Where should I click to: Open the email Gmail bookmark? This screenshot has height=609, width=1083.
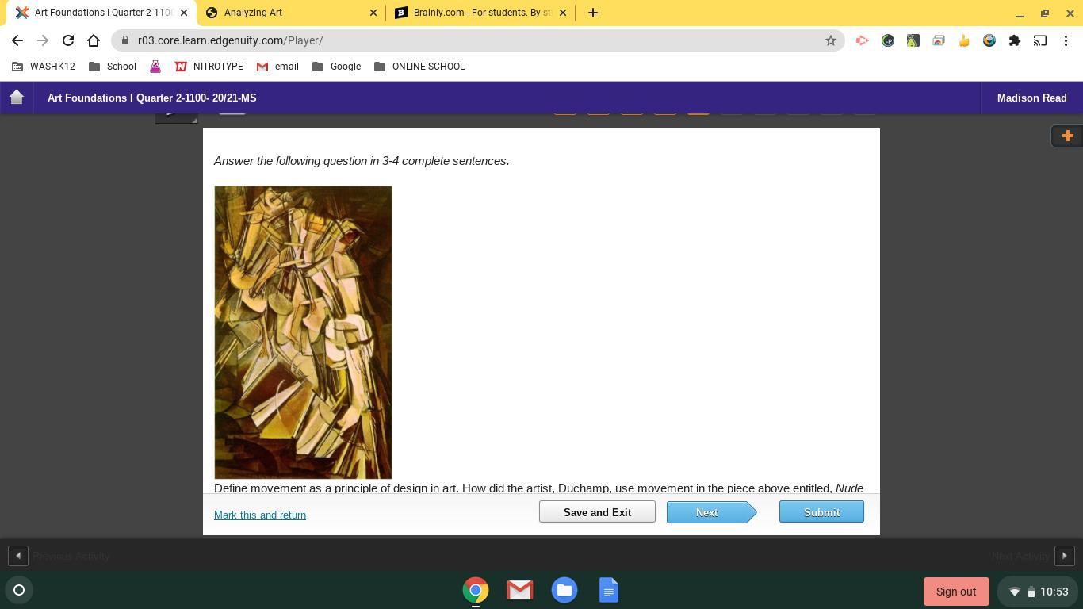pos(277,67)
